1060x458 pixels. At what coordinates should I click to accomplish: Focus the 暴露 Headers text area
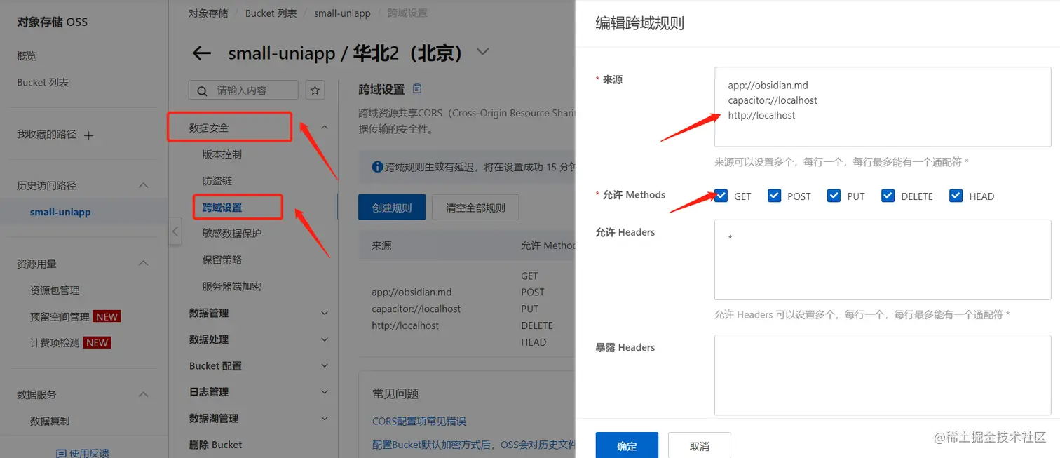883,375
